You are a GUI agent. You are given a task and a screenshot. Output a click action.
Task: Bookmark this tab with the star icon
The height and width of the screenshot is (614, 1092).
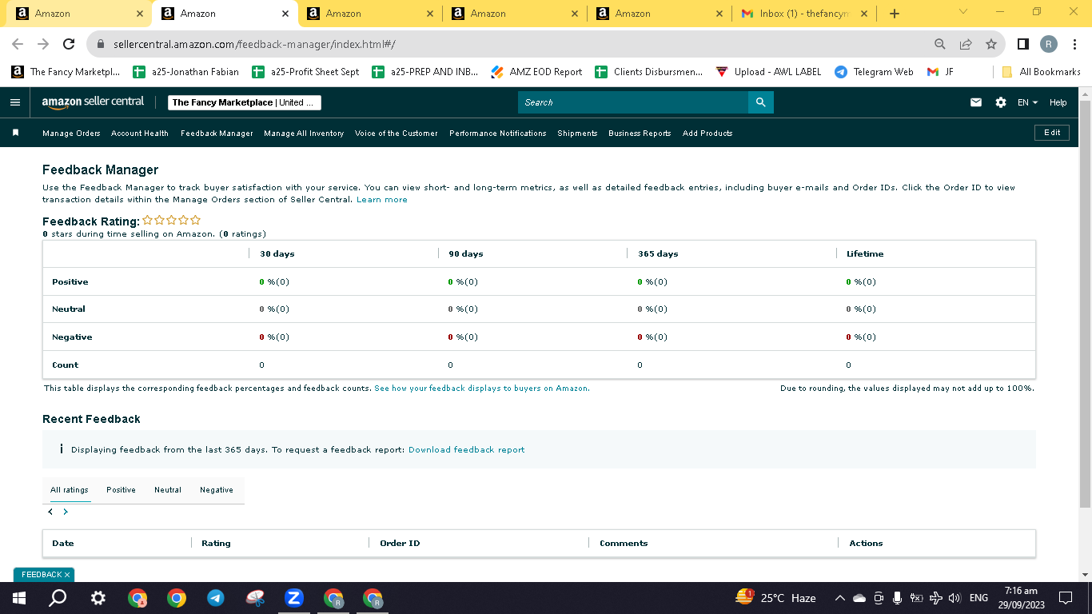991,45
